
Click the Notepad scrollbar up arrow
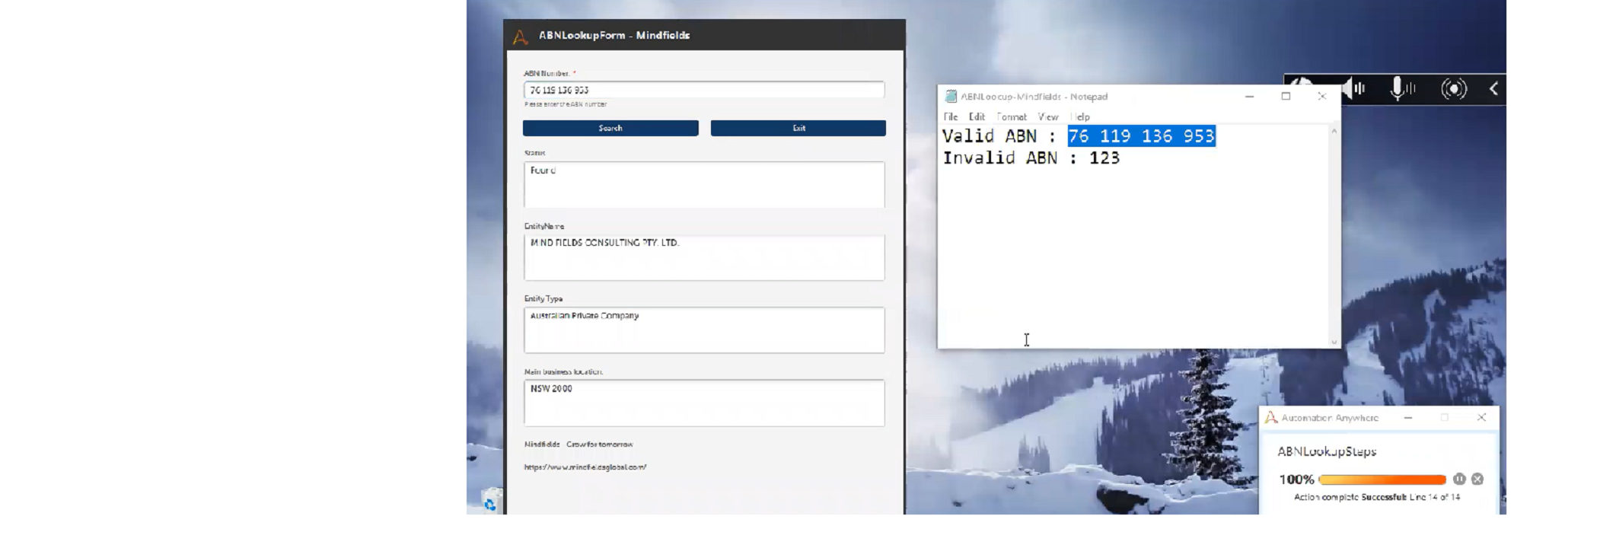point(1334,132)
